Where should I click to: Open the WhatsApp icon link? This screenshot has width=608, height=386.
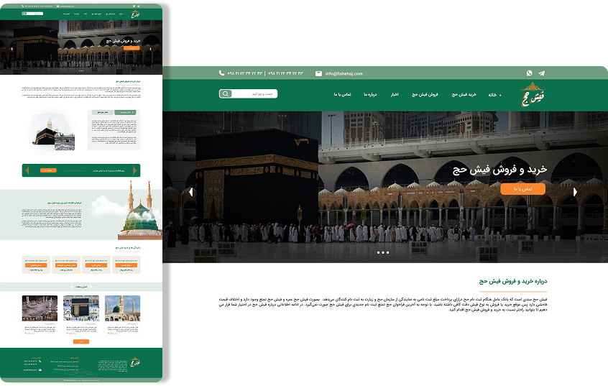pyautogui.click(x=530, y=73)
